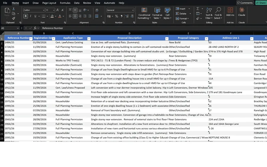Click the Clear eraser icon in Editing
The width and height of the screenshot is (267, 167).
pos(198,18)
